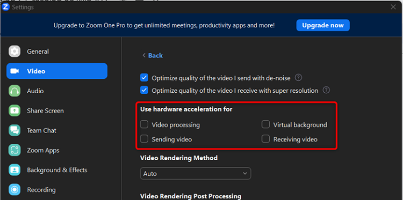This screenshot has width=403, height=200.
Task: Click the Zoom Apps icon
Action: (15, 150)
